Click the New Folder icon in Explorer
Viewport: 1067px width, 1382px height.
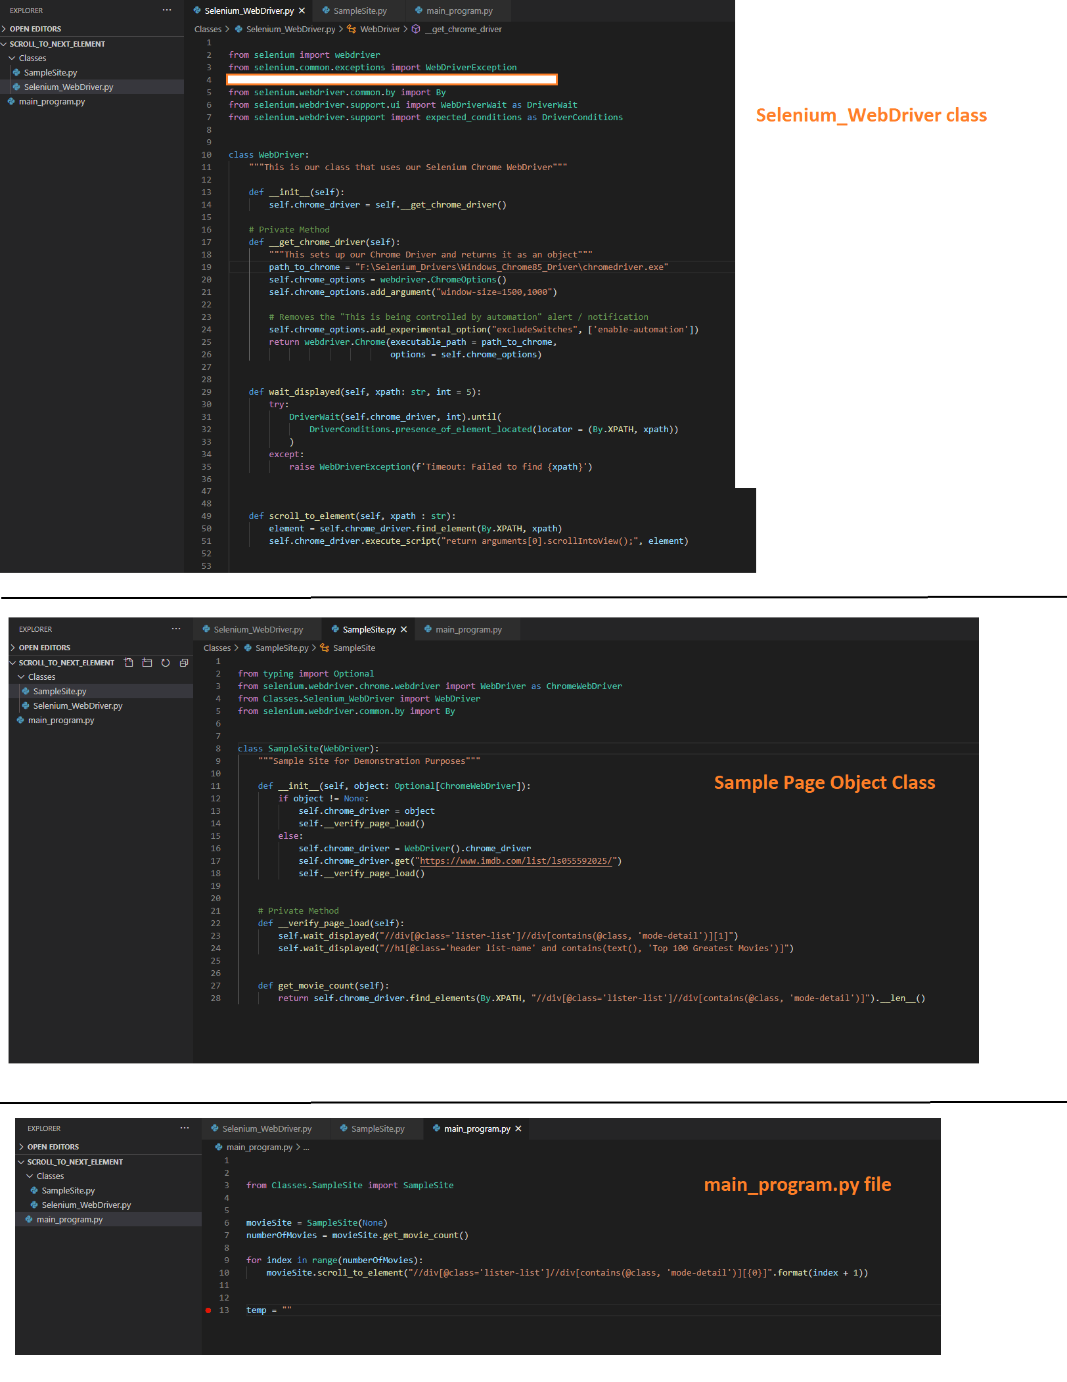[x=147, y=662]
